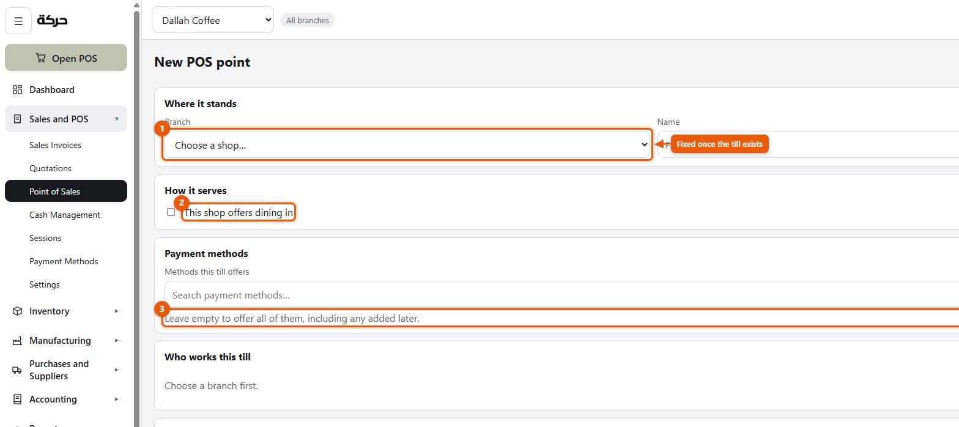Click the Where it stands heading
The height and width of the screenshot is (427, 959).
click(201, 103)
